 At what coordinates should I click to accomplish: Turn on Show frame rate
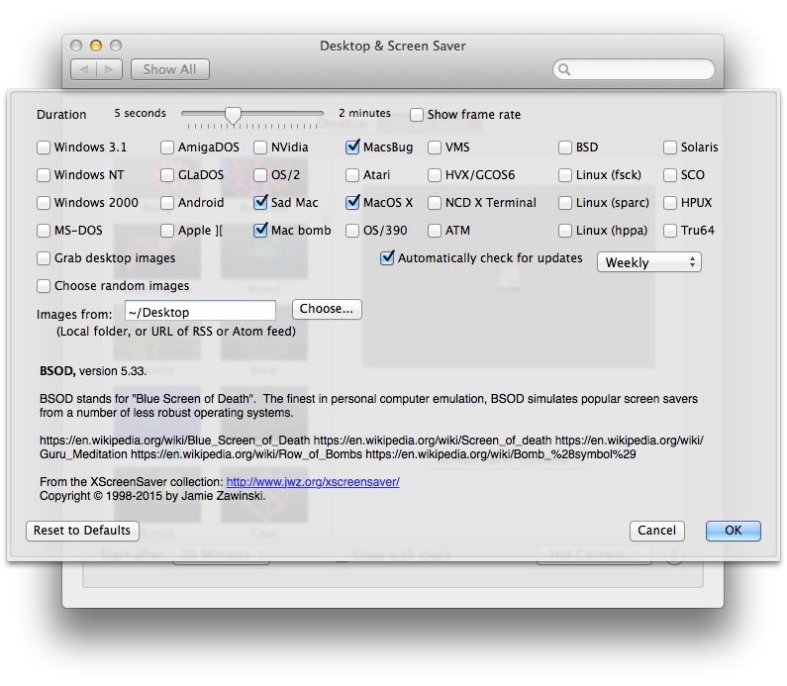[417, 115]
